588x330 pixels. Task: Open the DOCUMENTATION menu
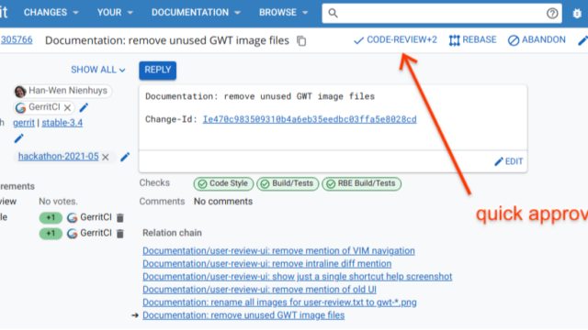[196, 13]
